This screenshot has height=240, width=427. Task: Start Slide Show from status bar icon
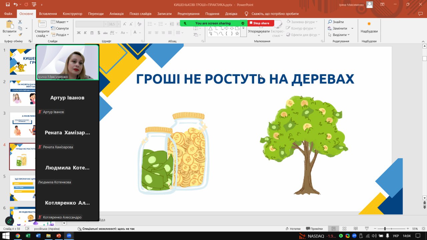point(367,229)
